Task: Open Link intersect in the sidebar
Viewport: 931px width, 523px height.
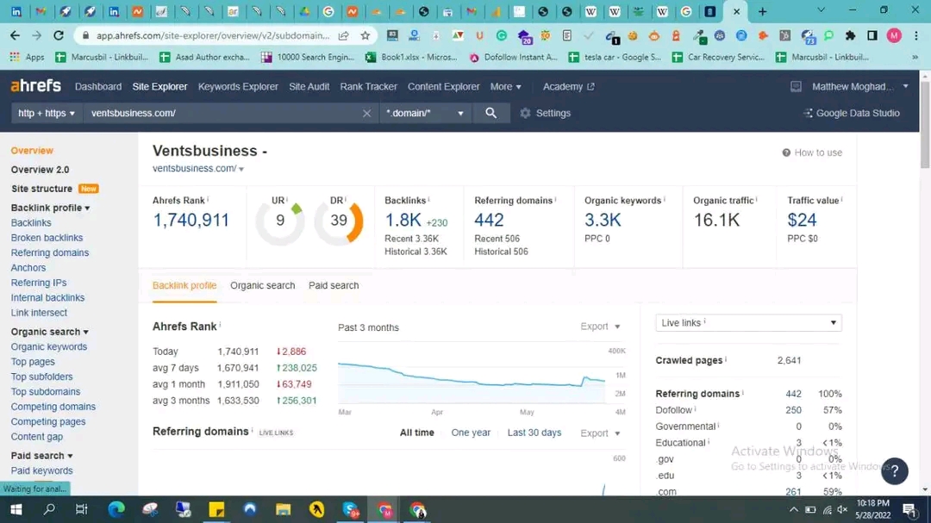Action: pos(39,313)
